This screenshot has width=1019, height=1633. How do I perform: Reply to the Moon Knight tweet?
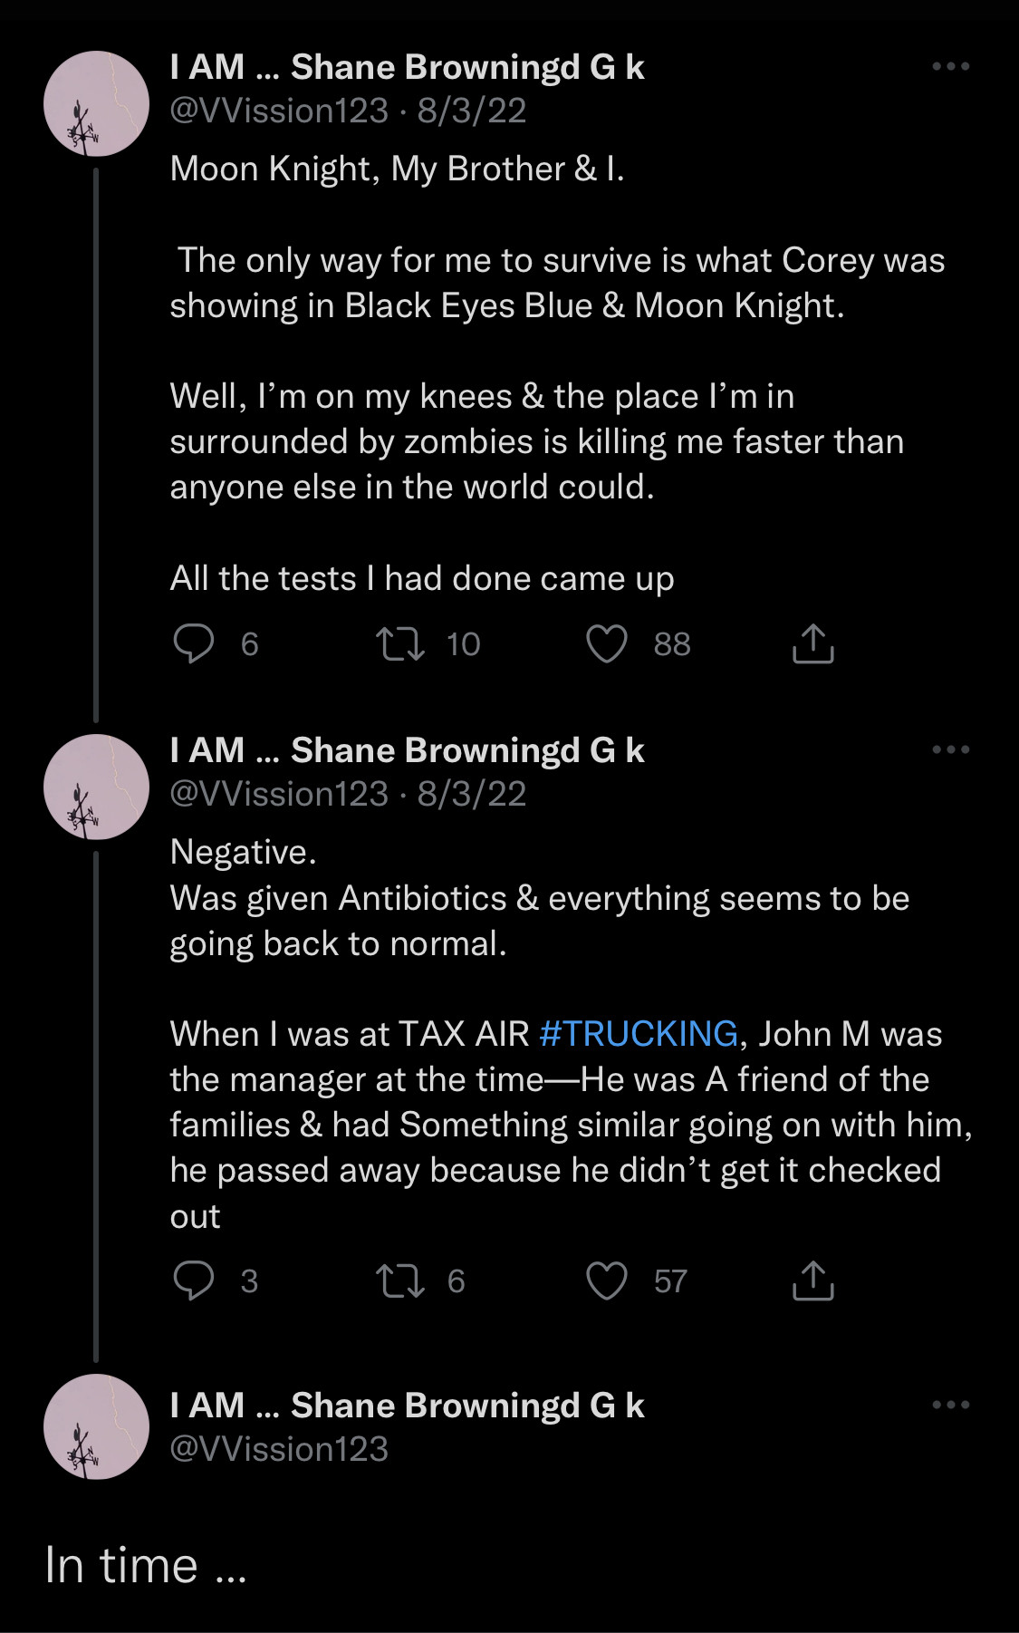click(194, 644)
